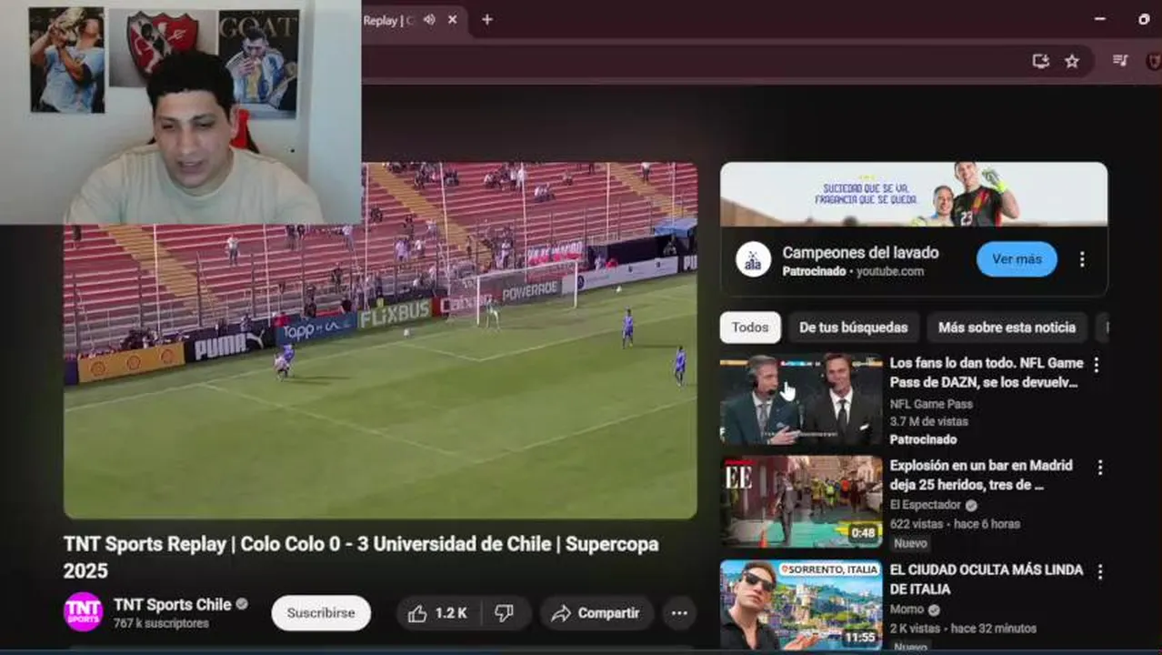The height and width of the screenshot is (655, 1162).
Task: Open the Sorrento, Italia video thumbnail
Action: coord(801,605)
